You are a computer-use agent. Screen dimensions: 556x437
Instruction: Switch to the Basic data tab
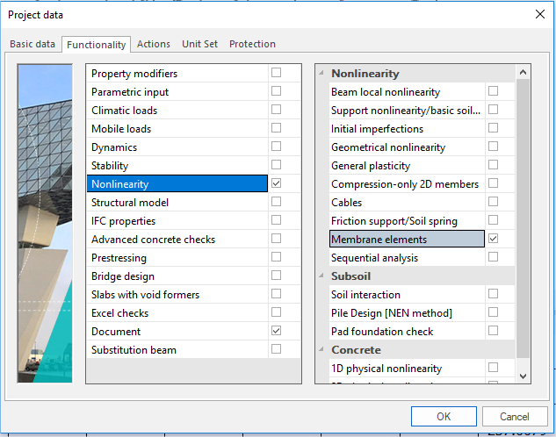click(32, 44)
